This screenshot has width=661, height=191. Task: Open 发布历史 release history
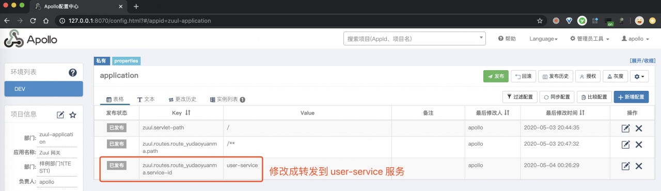pyautogui.click(x=556, y=76)
